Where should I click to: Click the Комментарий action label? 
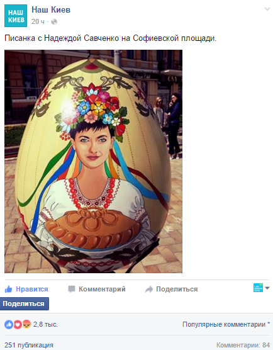point(102,289)
